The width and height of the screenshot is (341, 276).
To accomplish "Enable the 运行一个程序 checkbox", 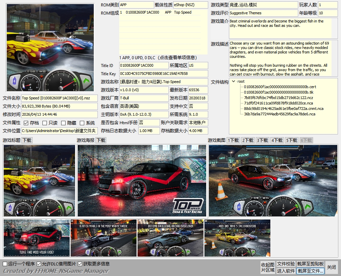I will [5, 264].
